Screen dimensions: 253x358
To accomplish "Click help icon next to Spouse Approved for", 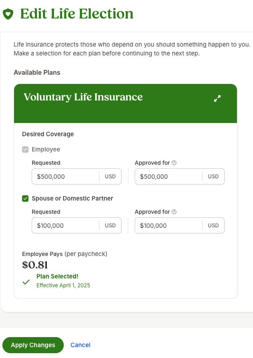I will pyautogui.click(x=174, y=212).
